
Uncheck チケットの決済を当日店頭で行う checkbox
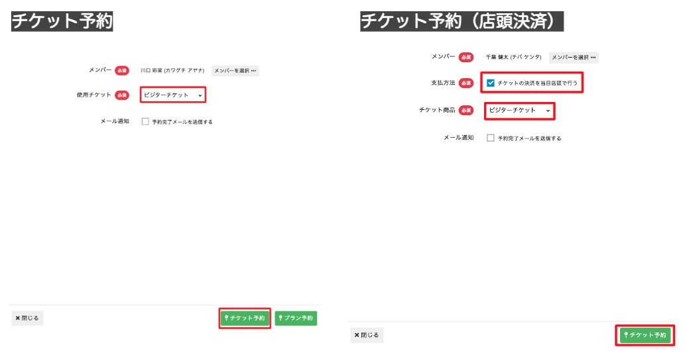pos(491,83)
